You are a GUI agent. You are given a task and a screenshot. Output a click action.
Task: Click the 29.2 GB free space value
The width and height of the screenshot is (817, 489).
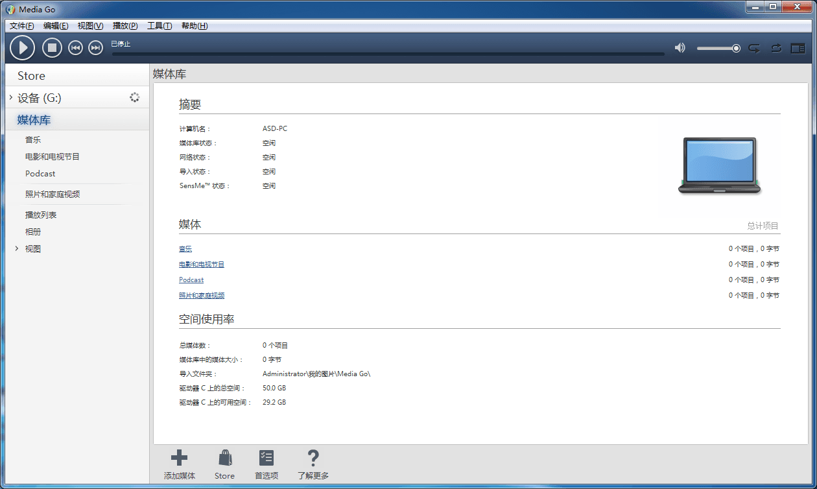[x=274, y=402]
